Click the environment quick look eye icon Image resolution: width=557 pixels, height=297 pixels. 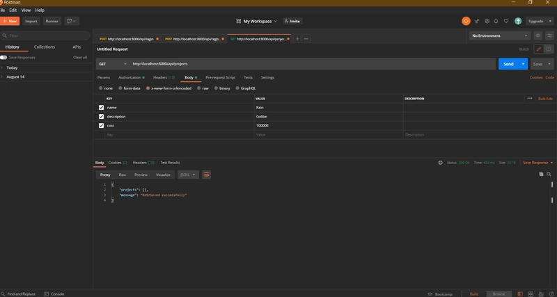pyautogui.click(x=538, y=35)
